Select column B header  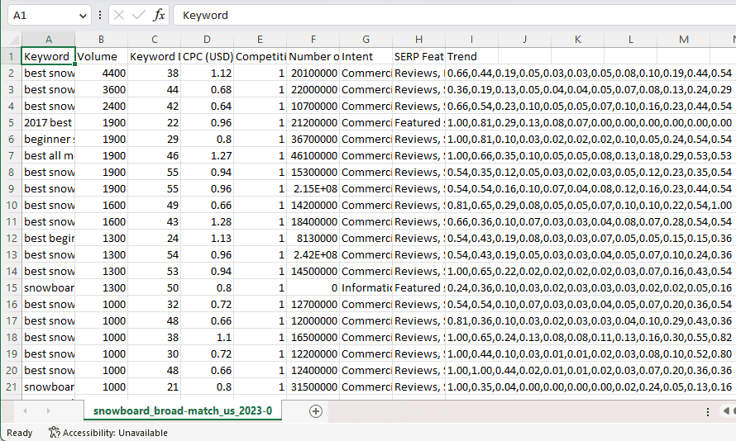pos(102,40)
